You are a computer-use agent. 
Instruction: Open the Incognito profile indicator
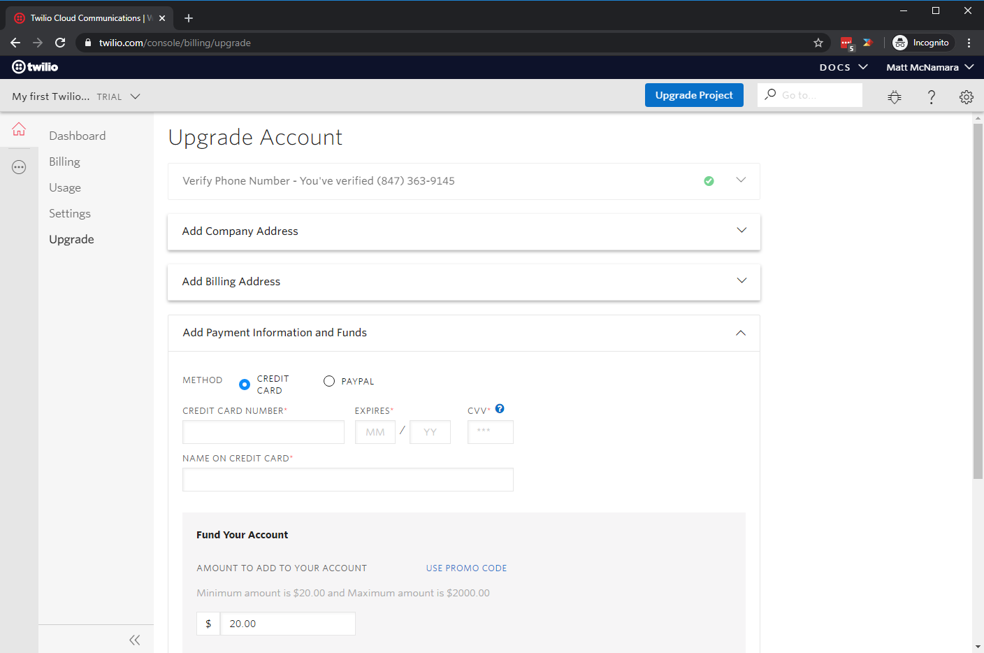point(922,43)
